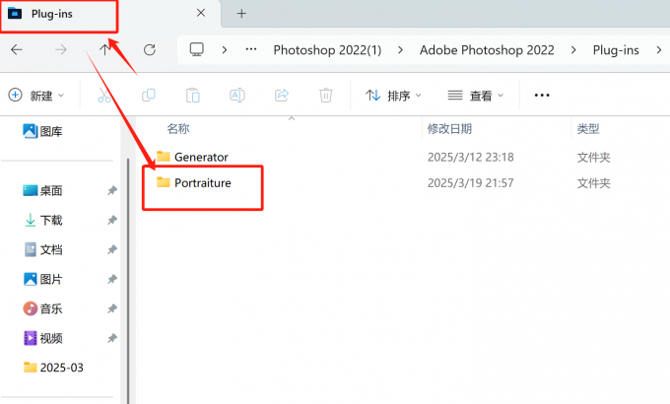Image resolution: width=670 pixels, height=404 pixels.
Task: Open 视频 (Videos) in the sidebar
Action: 42,338
